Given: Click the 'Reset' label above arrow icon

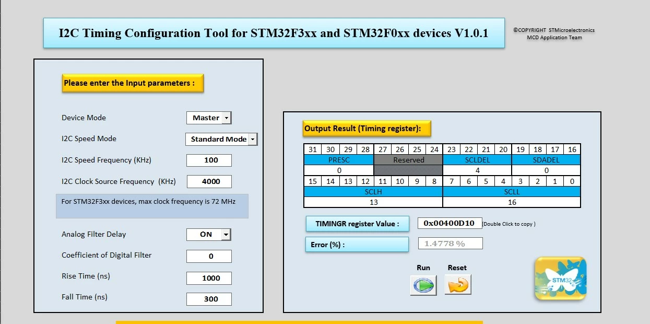Looking at the screenshot, I should pos(457,268).
